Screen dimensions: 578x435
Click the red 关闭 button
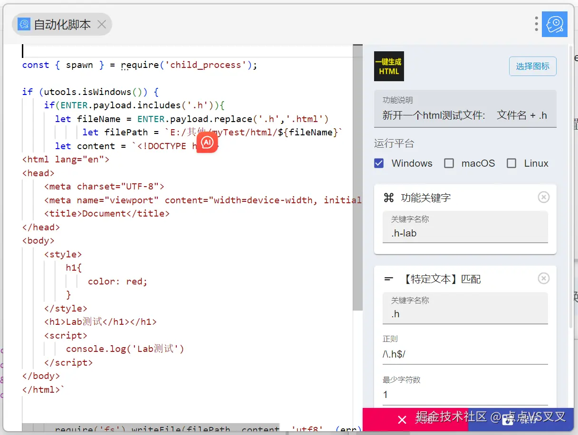[415, 419]
